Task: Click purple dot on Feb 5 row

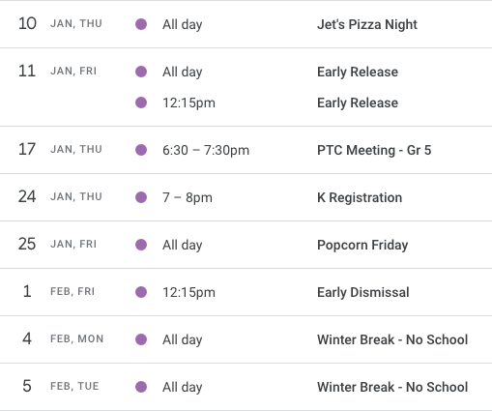Action: pyautogui.click(x=141, y=387)
